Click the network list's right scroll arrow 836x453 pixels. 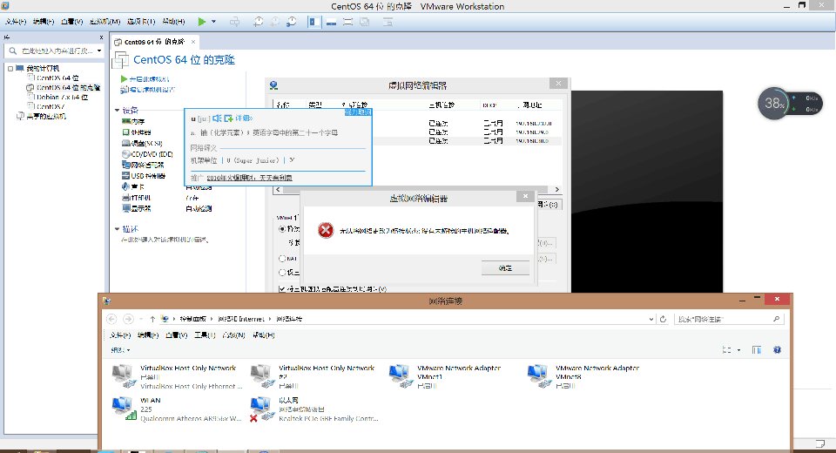[556, 189]
